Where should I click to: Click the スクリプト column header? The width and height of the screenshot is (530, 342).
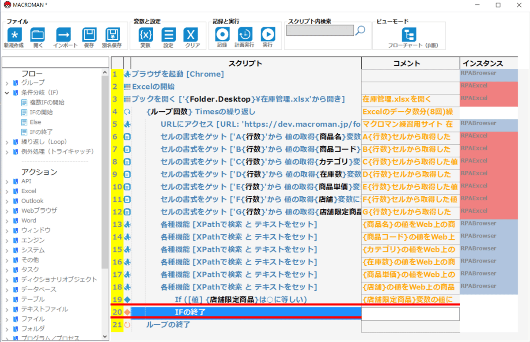point(246,63)
